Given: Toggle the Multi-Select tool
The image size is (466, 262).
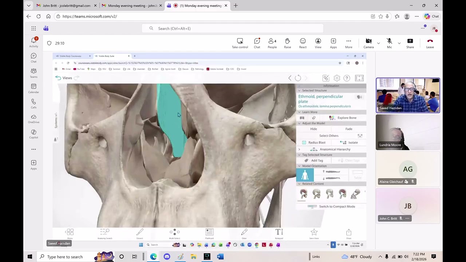Looking at the screenshot, I should [x=174, y=234].
